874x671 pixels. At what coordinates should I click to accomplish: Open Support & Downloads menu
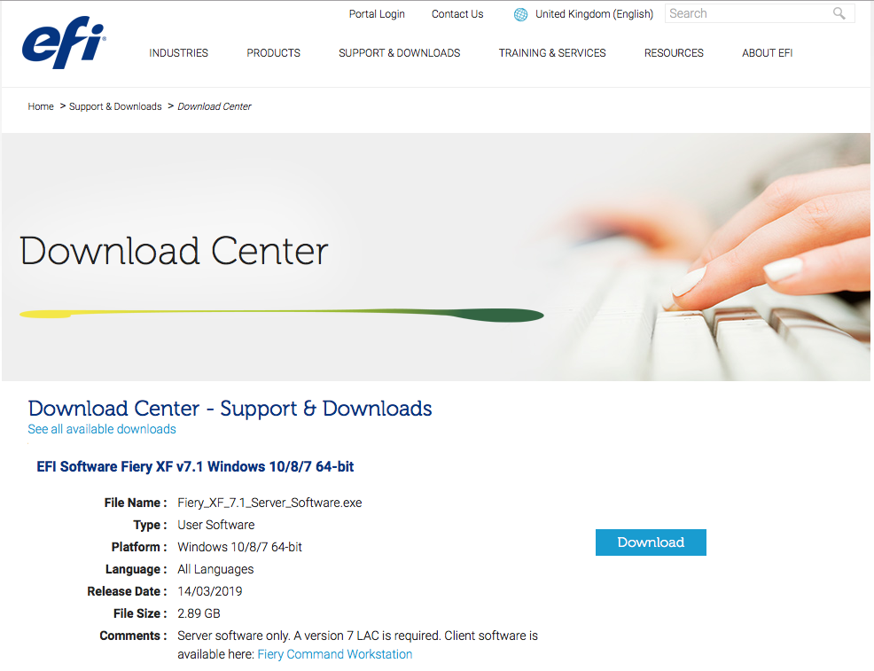pos(399,53)
